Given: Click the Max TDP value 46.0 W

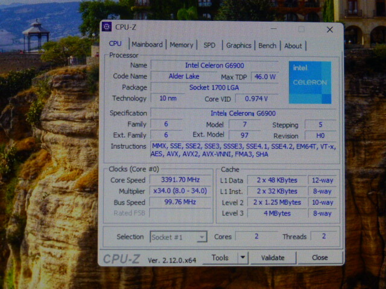Looking at the screenshot, I should (x=265, y=76).
